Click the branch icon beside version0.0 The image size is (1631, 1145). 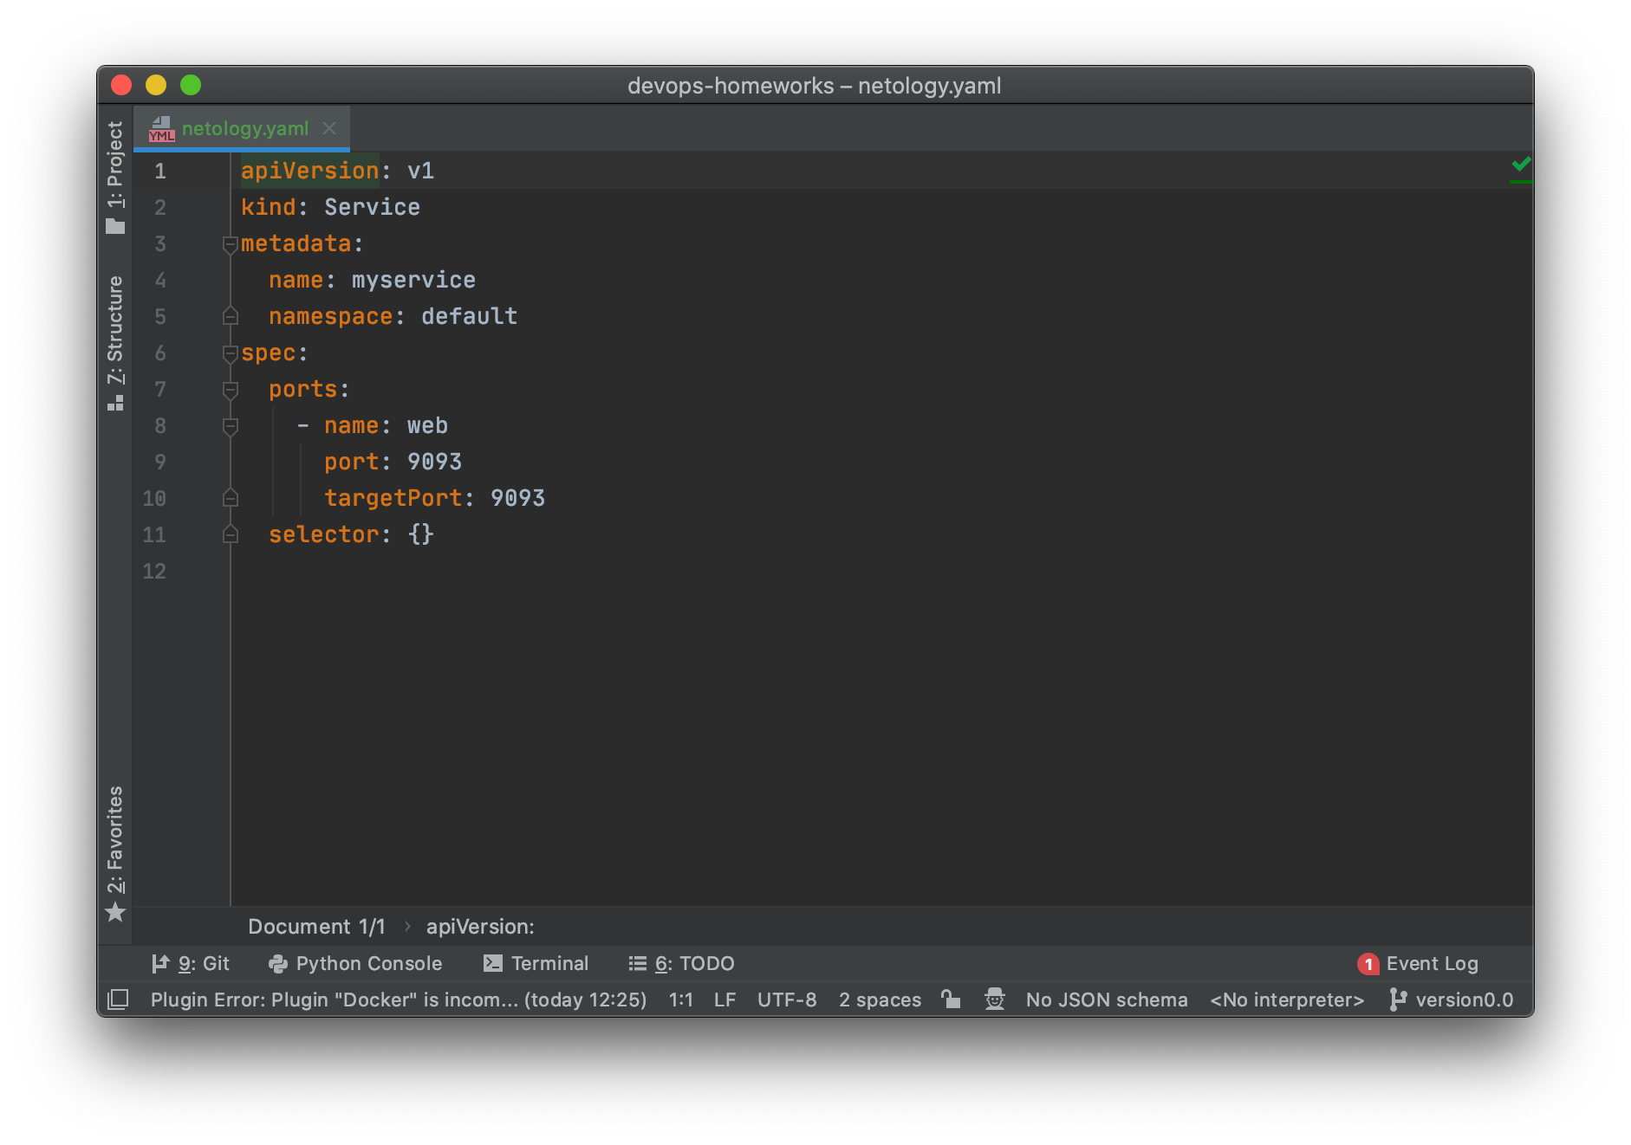1398,999
